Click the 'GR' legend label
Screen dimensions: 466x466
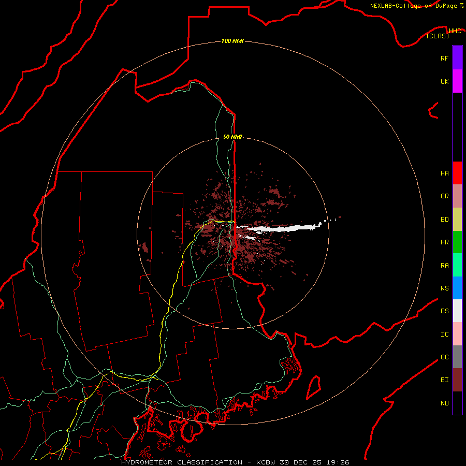pos(444,196)
